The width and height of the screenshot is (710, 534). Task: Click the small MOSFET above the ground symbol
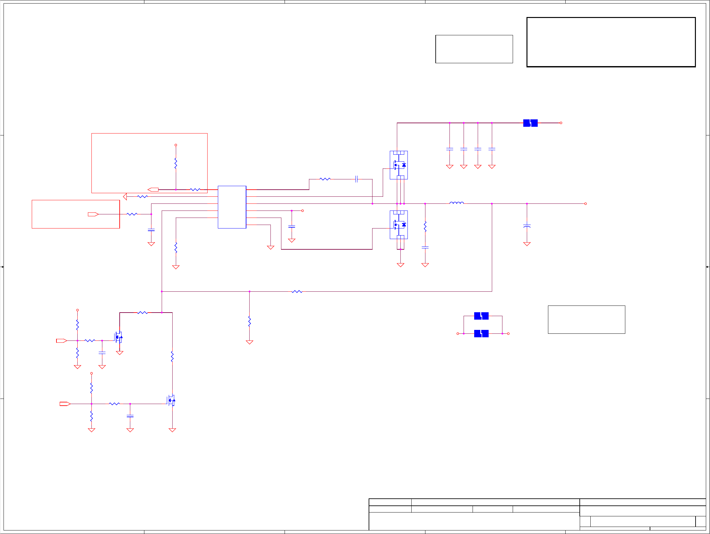click(x=119, y=337)
